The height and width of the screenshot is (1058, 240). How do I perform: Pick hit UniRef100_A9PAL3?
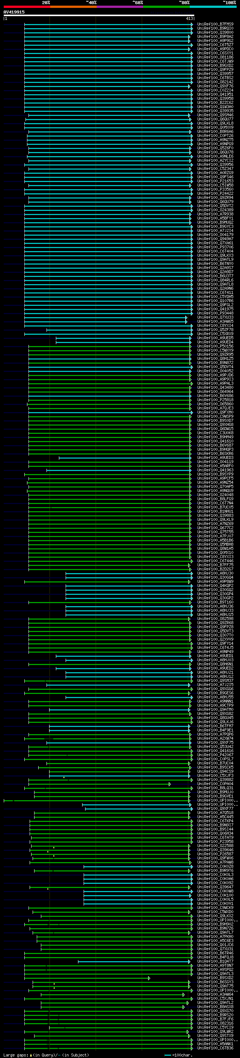pos(215,383)
